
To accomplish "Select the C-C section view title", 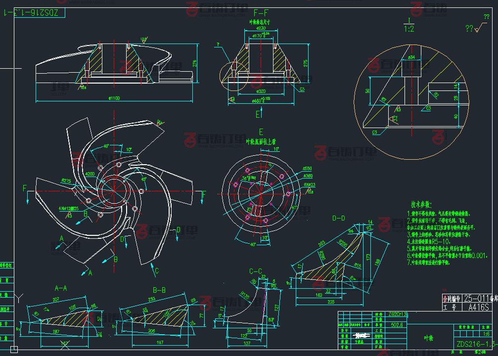I will click(255, 271).
